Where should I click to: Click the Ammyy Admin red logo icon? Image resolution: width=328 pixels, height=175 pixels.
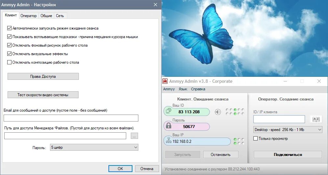165,81
